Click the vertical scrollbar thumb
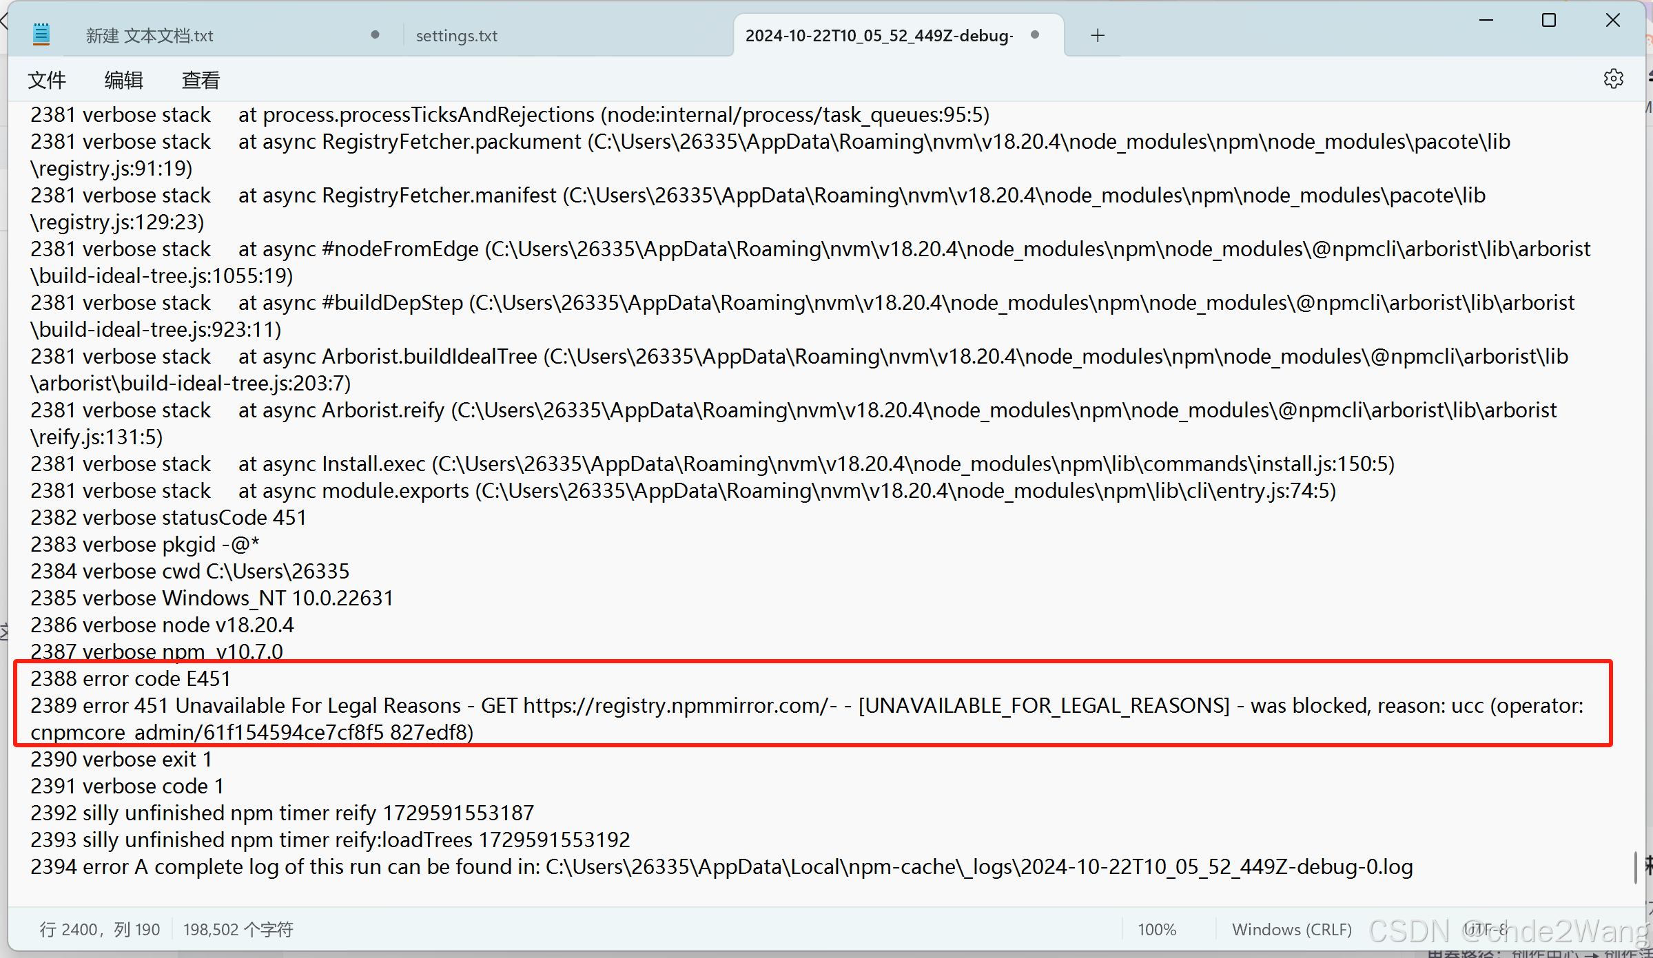The height and width of the screenshot is (958, 1653). [x=1635, y=867]
